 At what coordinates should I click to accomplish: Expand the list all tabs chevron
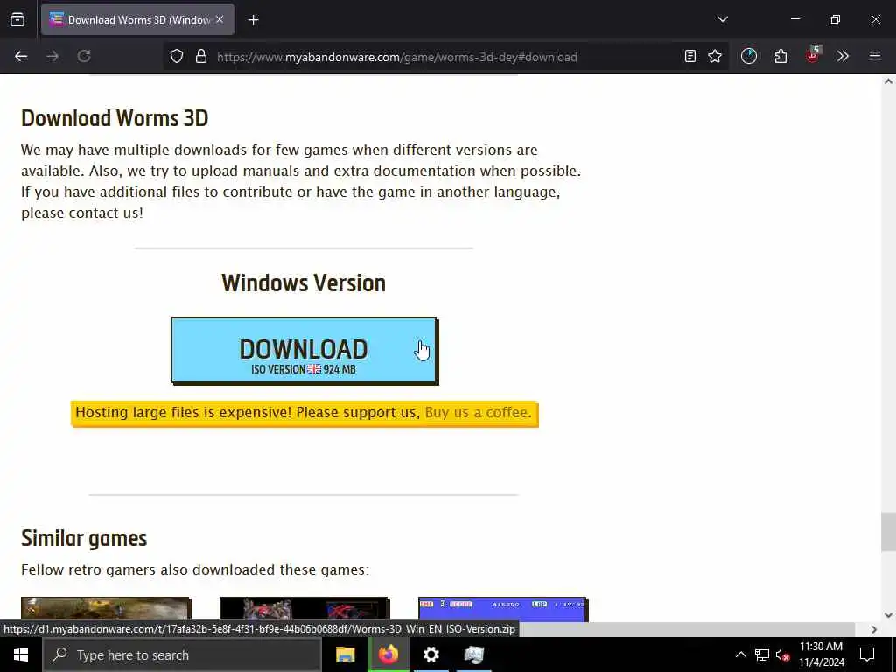722,19
